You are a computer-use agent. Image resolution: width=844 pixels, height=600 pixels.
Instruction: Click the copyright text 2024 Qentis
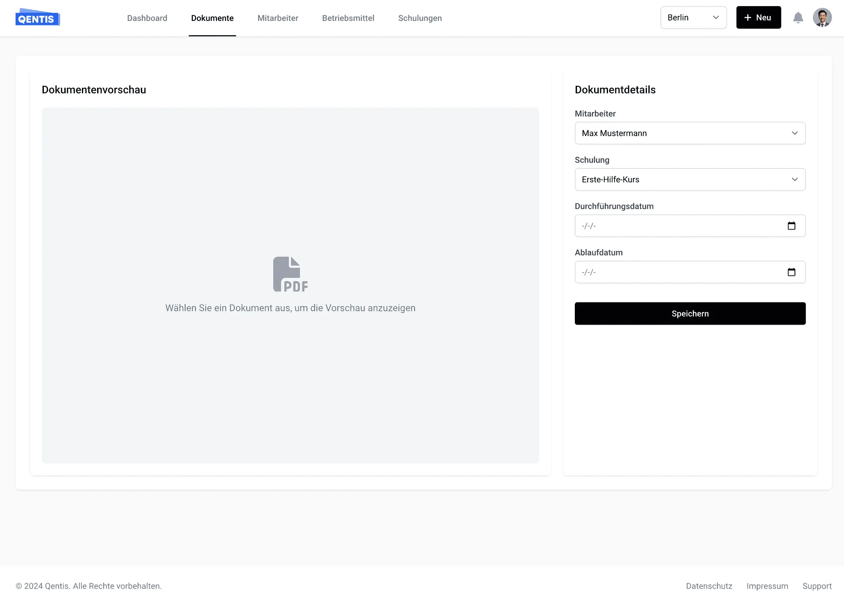point(88,586)
